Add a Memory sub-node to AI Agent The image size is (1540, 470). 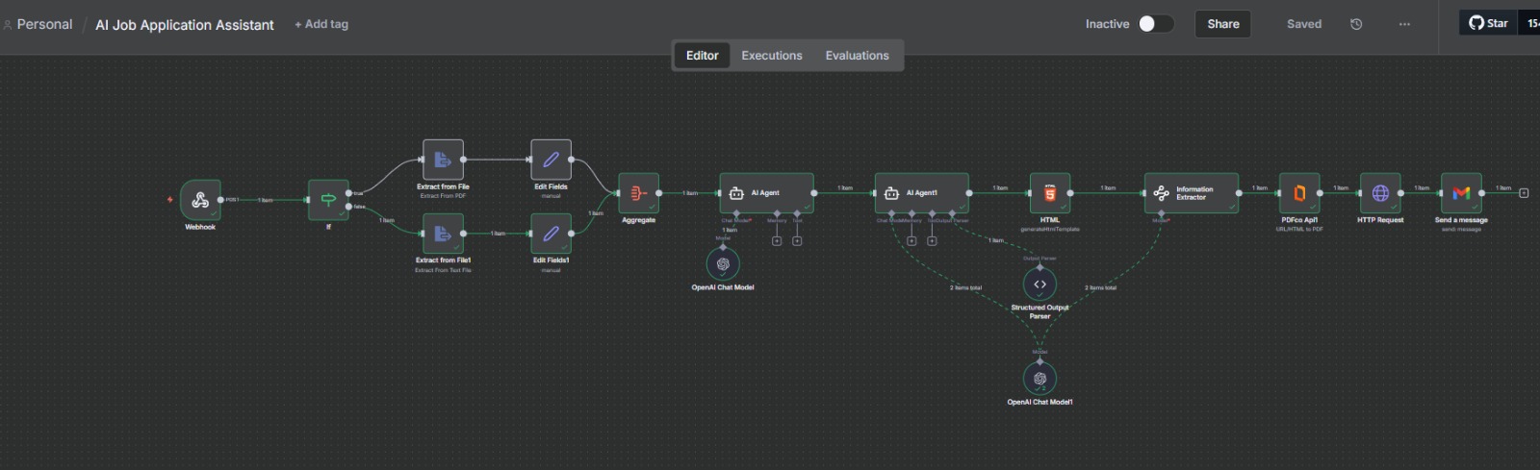(x=777, y=240)
